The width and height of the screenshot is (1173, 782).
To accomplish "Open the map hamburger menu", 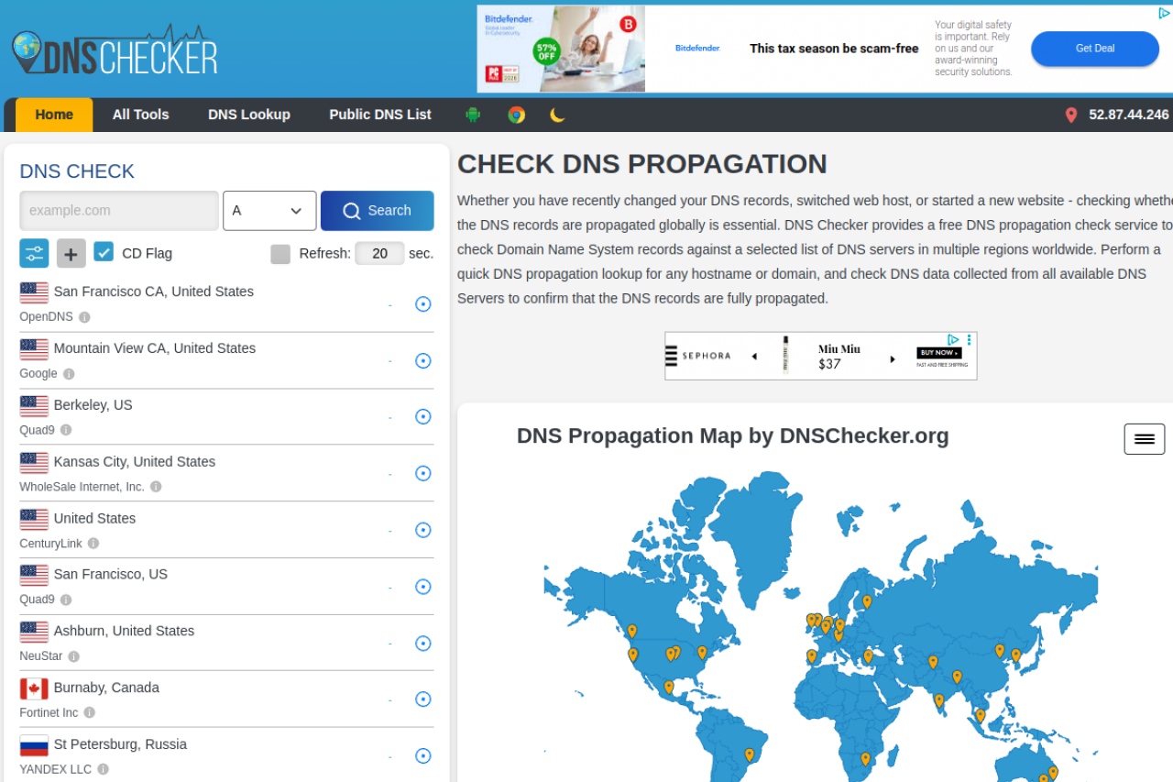I will [1144, 439].
